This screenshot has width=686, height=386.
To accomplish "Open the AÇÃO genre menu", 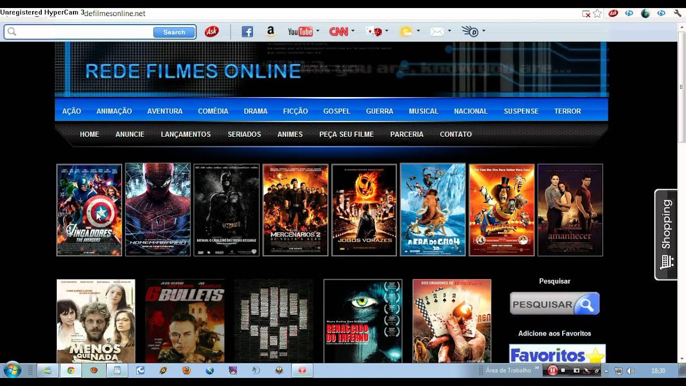I will pos(71,111).
